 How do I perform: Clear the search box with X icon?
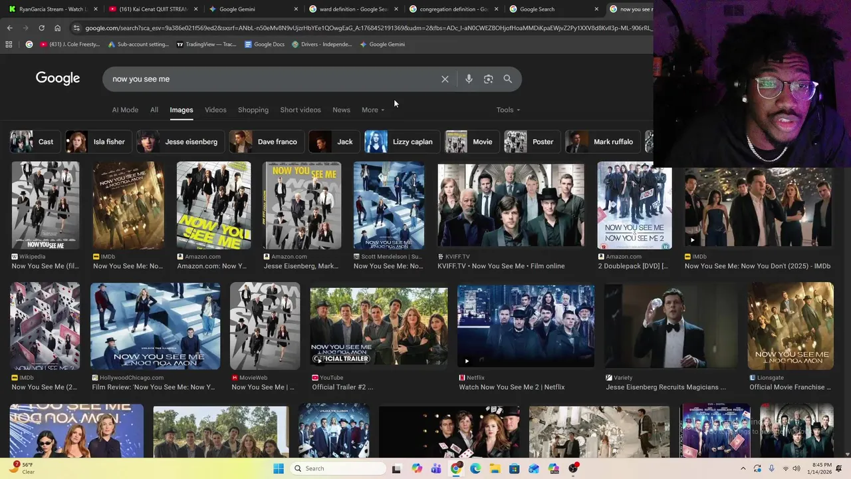click(445, 79)
